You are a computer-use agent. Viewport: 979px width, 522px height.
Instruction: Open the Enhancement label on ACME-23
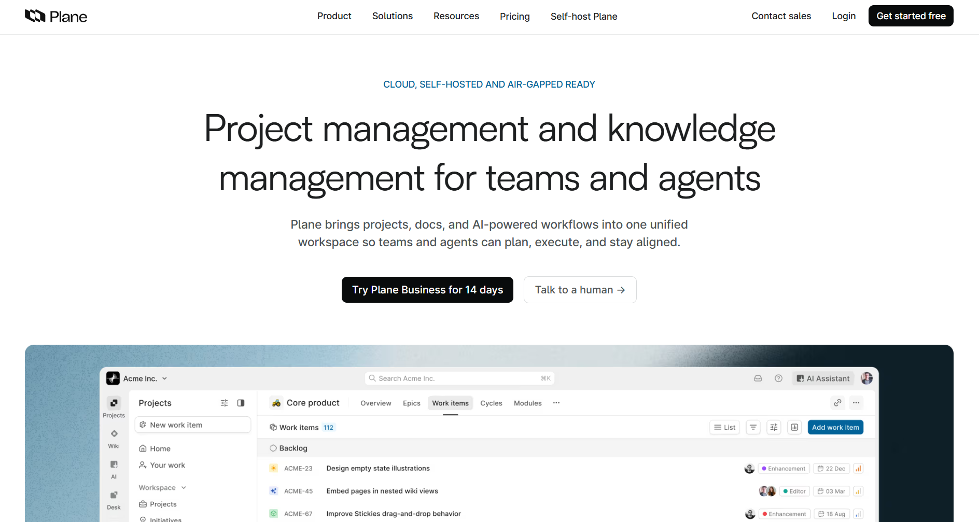click(x=784, y=469)
